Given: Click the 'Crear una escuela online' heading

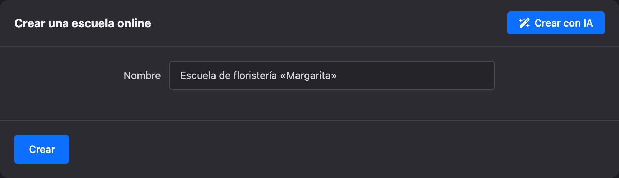Looking at the screenshot, I should point(83,23).
